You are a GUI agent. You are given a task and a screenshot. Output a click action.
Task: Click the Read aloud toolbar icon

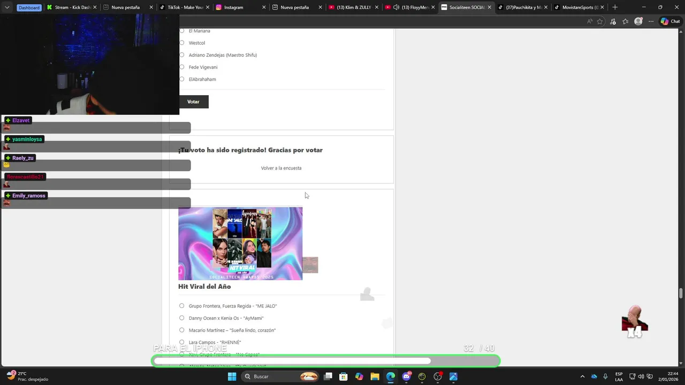click(590, 21)
